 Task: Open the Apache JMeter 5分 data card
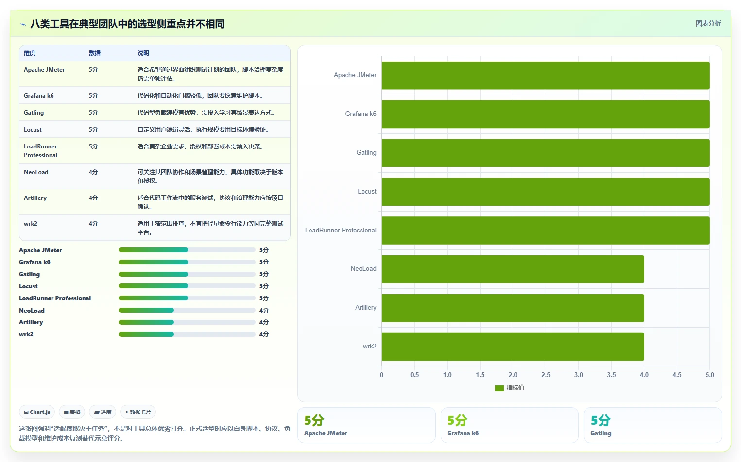pos(366,425)
